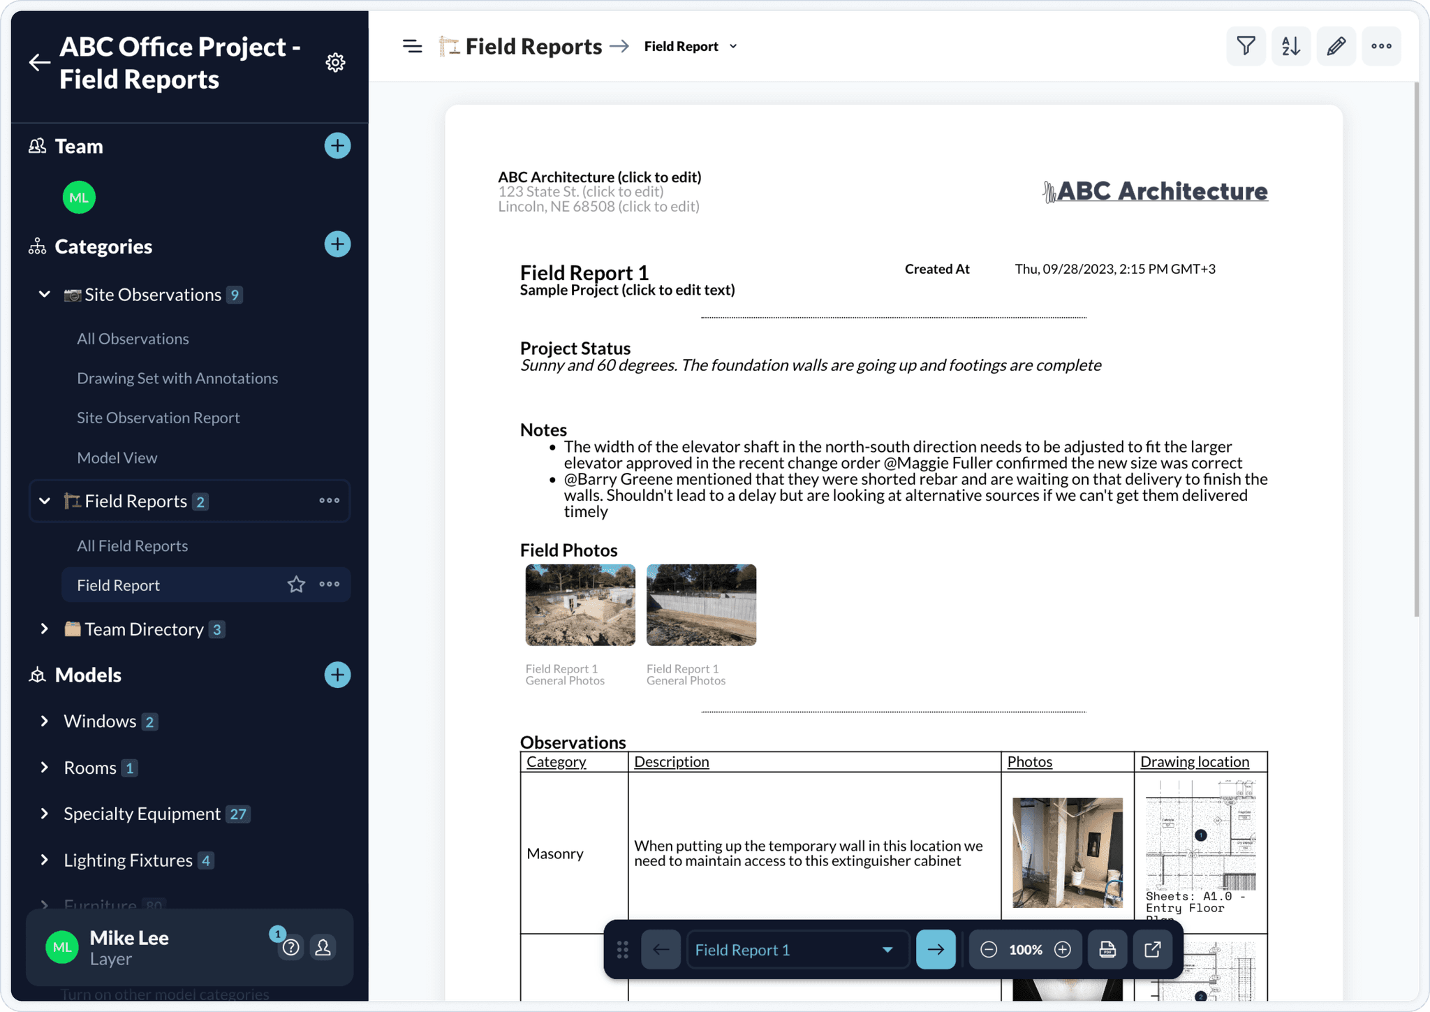Open the first field photo thumbnail
The height and width of the screenshot is (1012, 1430).
coord(580,605)
